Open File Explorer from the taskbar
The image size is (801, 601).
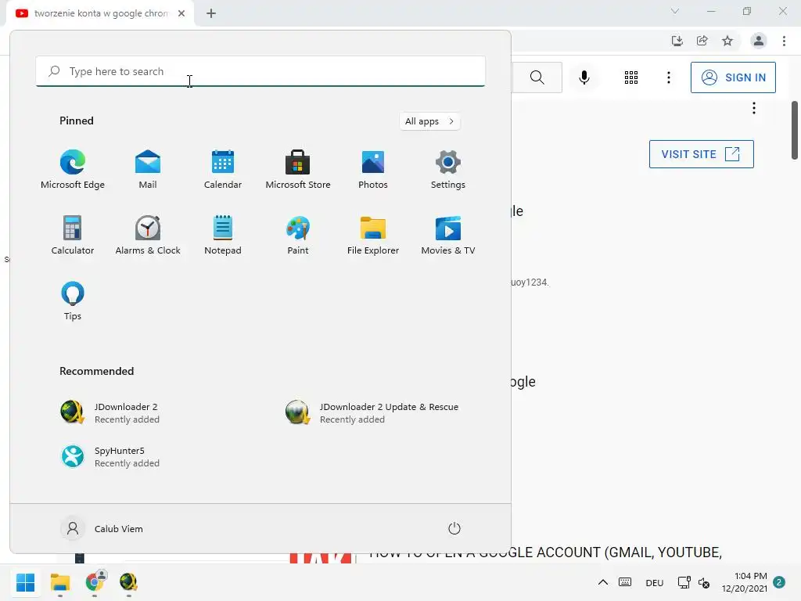pos(60,582)
